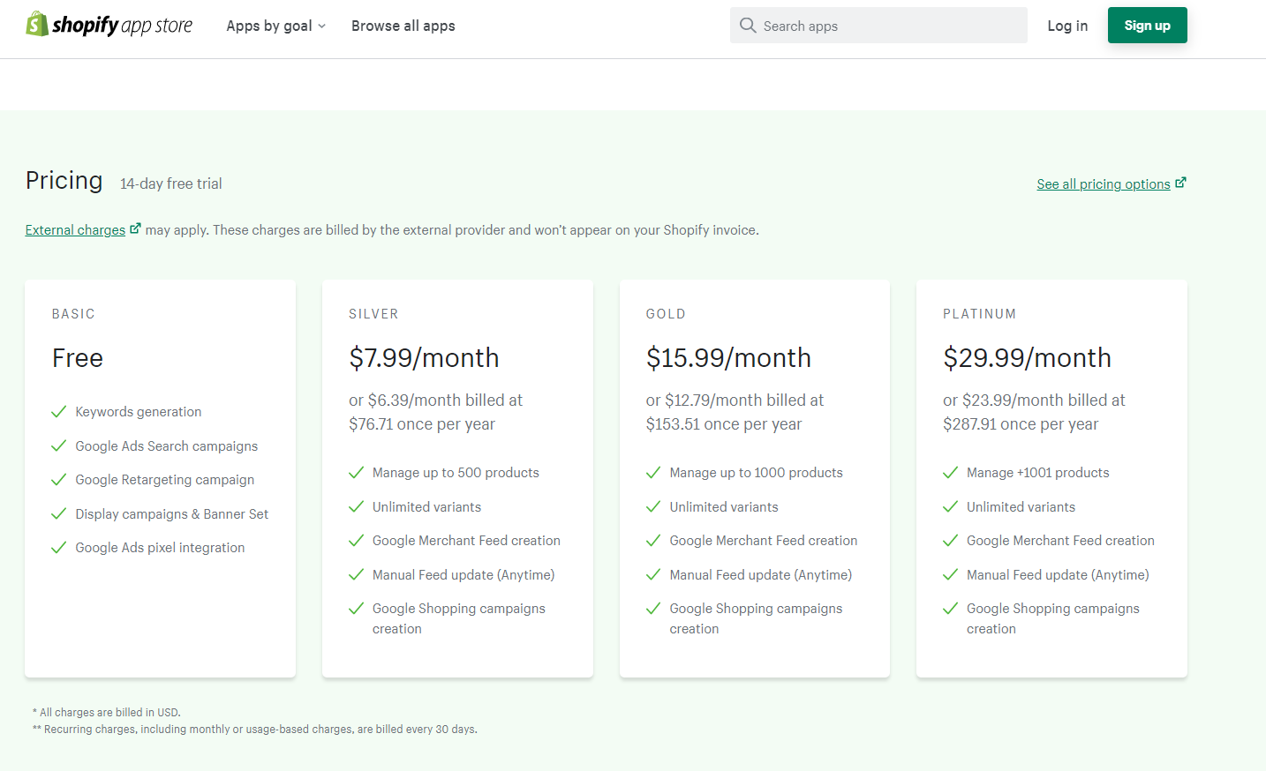The height and width of the screenshot is (771, 1266).
Task: Click the SILVER plan label
Action: pos(373,314)
